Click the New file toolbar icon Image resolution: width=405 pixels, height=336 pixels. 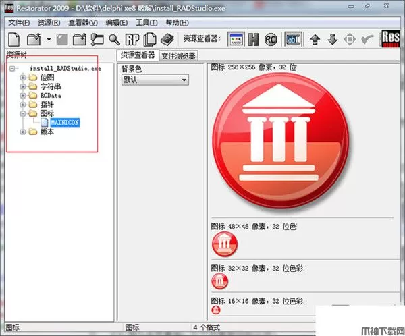coord(14,39)
